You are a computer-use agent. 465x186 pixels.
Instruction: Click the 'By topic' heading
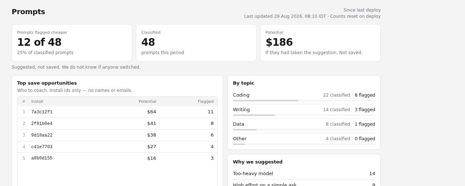243,83
